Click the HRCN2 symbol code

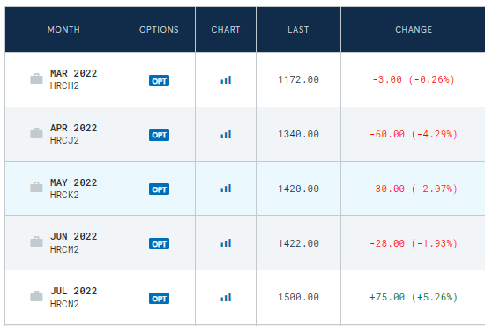[x=64, y=304]
